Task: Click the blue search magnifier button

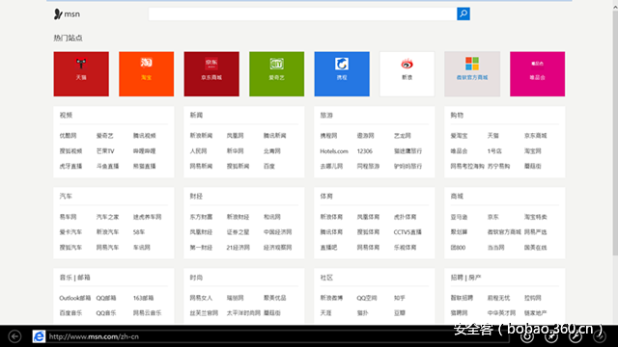Action: [x=463, y=13]
